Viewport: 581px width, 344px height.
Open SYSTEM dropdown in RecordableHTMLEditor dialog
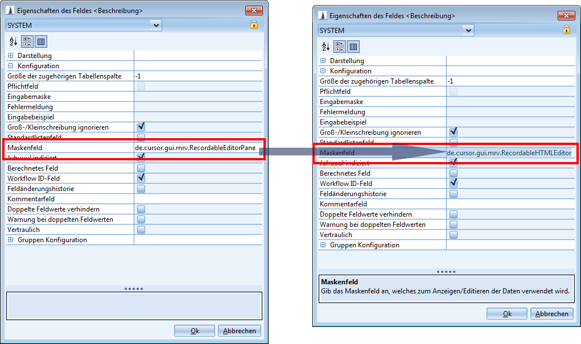(468, 30)
